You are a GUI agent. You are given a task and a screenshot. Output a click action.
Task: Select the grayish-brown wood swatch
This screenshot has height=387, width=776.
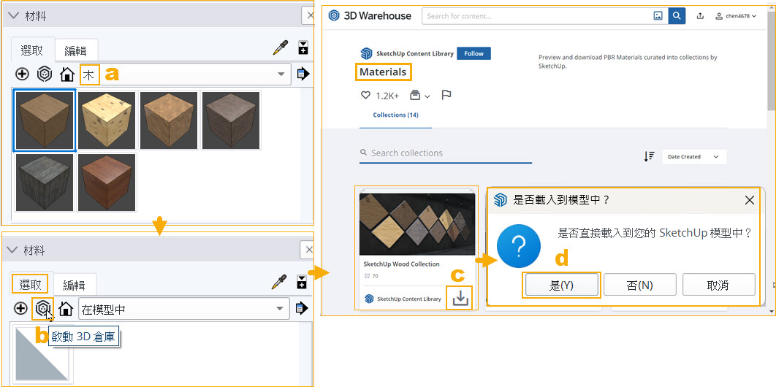coord(231,120)
